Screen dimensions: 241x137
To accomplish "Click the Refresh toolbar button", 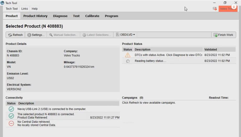I will tap(15, 35).
